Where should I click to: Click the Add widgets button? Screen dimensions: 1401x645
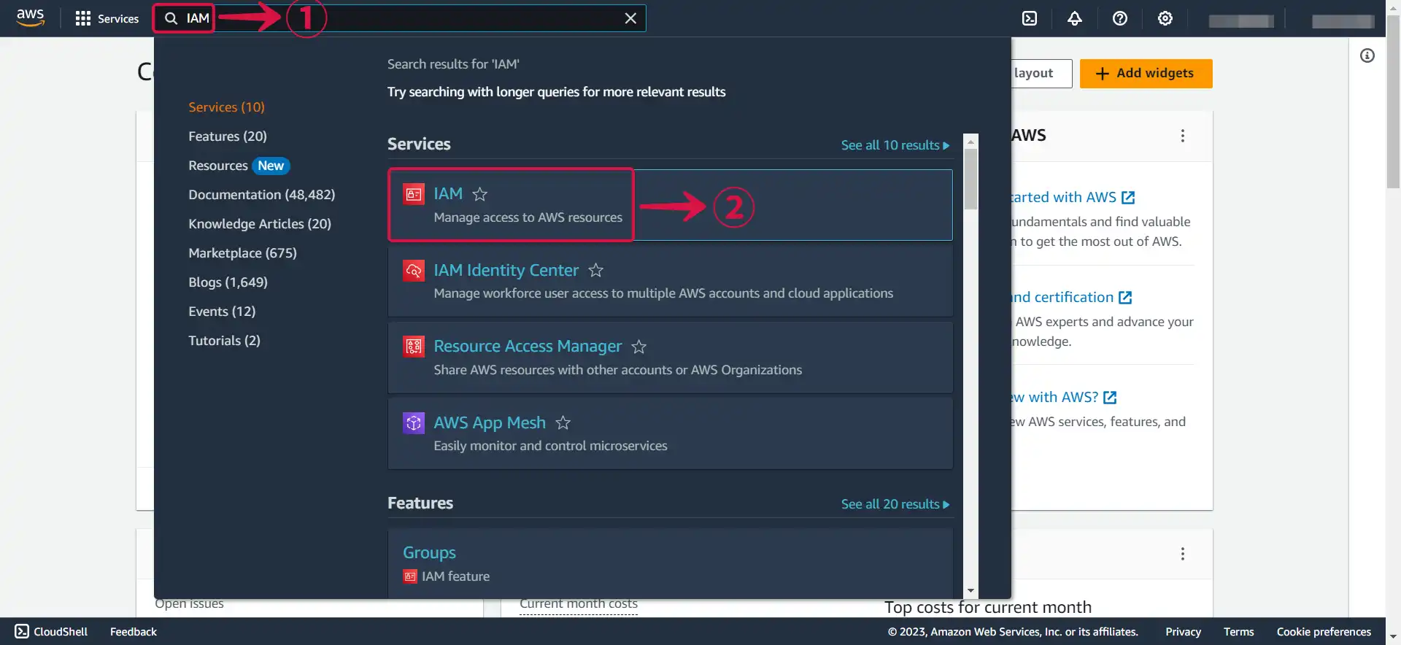tap(1146, 74)
